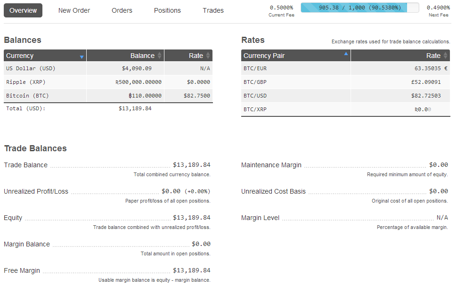The width and height of the screenshot is (457, 286).
Task: Click the fee volume progress bar
Action: [x=359, y=8]
